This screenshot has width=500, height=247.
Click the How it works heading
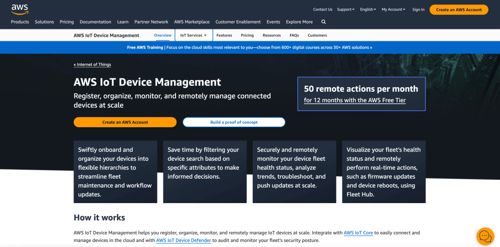pos(99,218)
